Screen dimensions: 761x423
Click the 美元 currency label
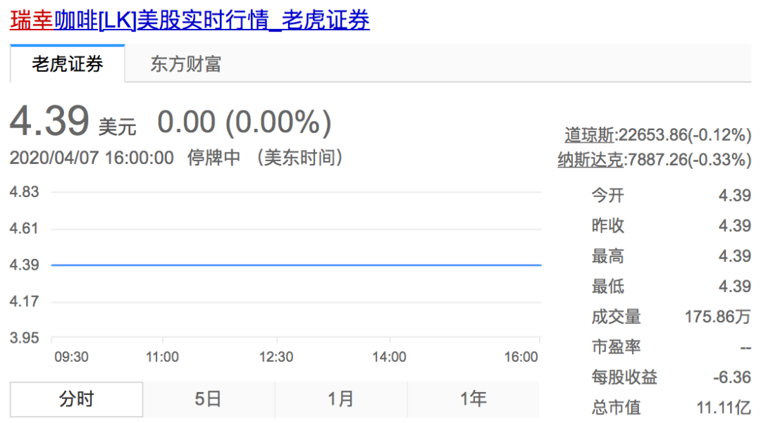(x=118, y=127)
